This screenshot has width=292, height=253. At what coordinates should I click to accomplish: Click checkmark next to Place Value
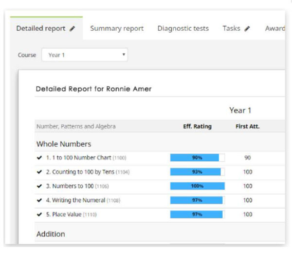click(x=39, y=214)
